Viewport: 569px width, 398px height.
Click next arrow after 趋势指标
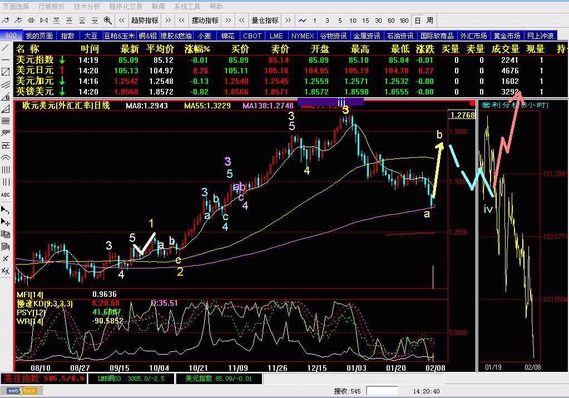168,21
